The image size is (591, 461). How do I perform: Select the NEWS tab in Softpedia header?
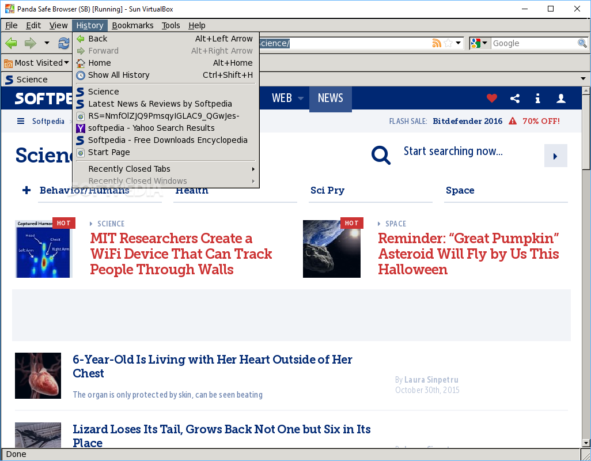tap(331, 99)
